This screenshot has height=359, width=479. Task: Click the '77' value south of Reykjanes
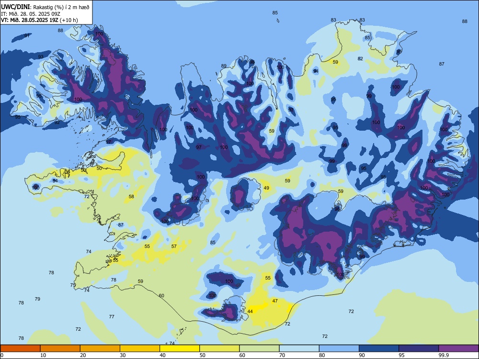(112, 316)
